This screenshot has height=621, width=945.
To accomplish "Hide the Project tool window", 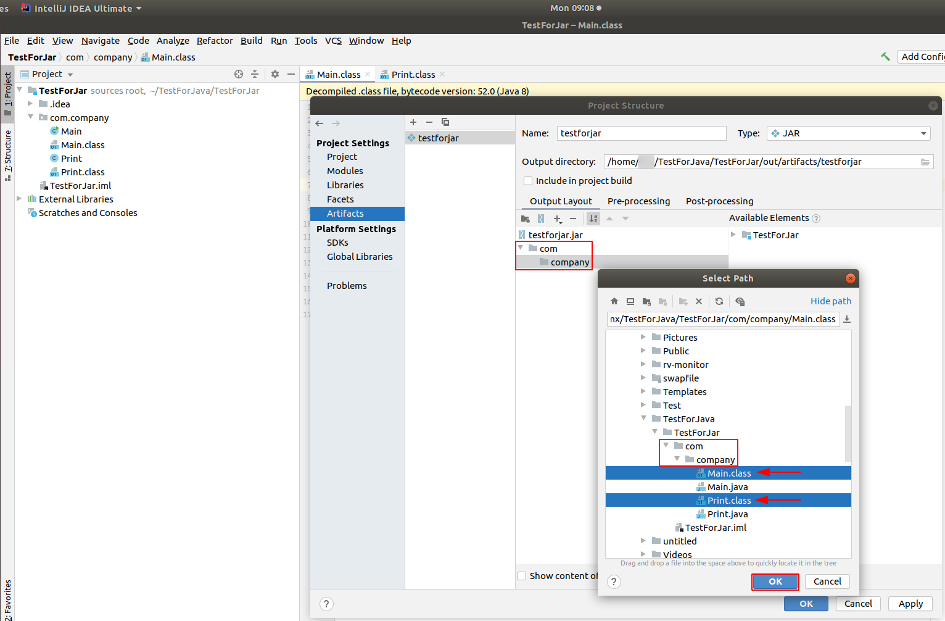I will (291, 74).
